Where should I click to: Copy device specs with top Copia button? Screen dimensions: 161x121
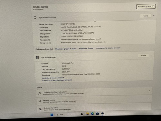146,16
